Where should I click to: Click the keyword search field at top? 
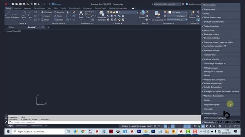(x=168, y=4)
